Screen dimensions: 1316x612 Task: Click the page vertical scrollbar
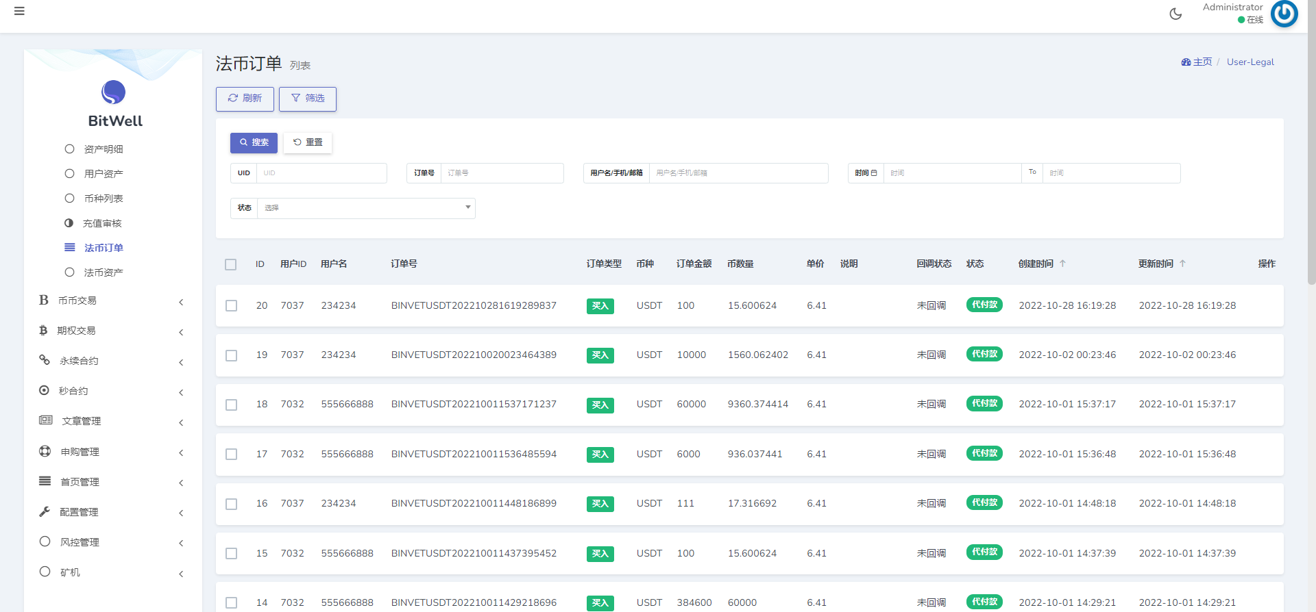tap(1311, 137)
